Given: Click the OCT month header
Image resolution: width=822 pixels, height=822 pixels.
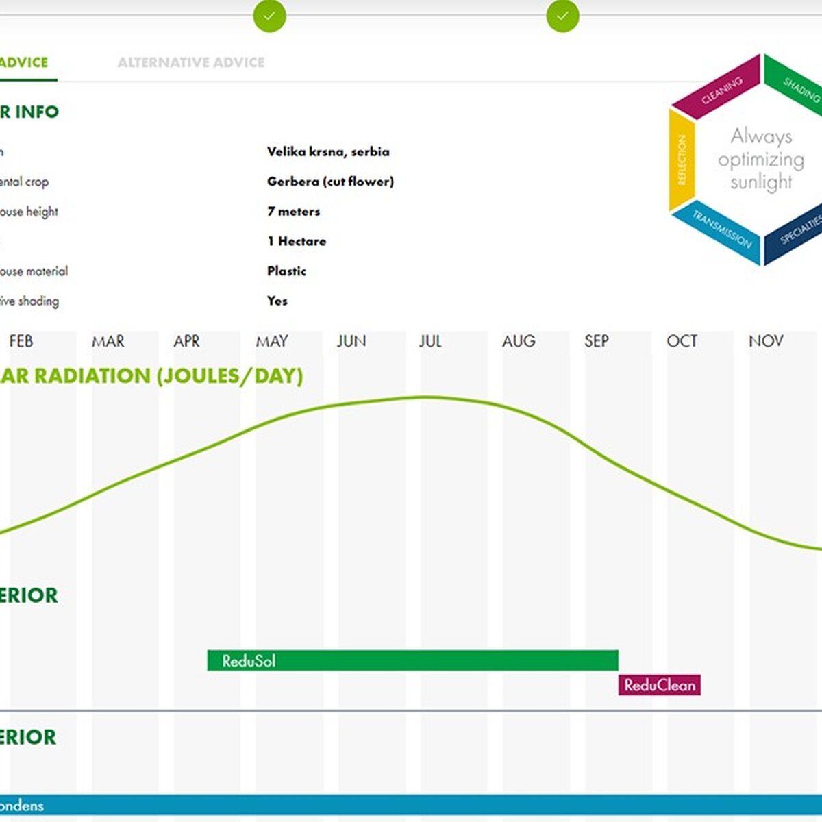Looking at the screenshot, I should 682,341.
